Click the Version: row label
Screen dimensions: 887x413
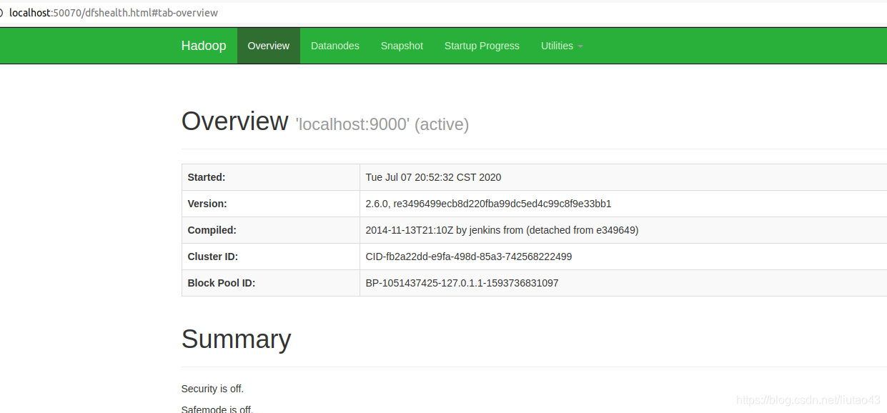[207, 204]
